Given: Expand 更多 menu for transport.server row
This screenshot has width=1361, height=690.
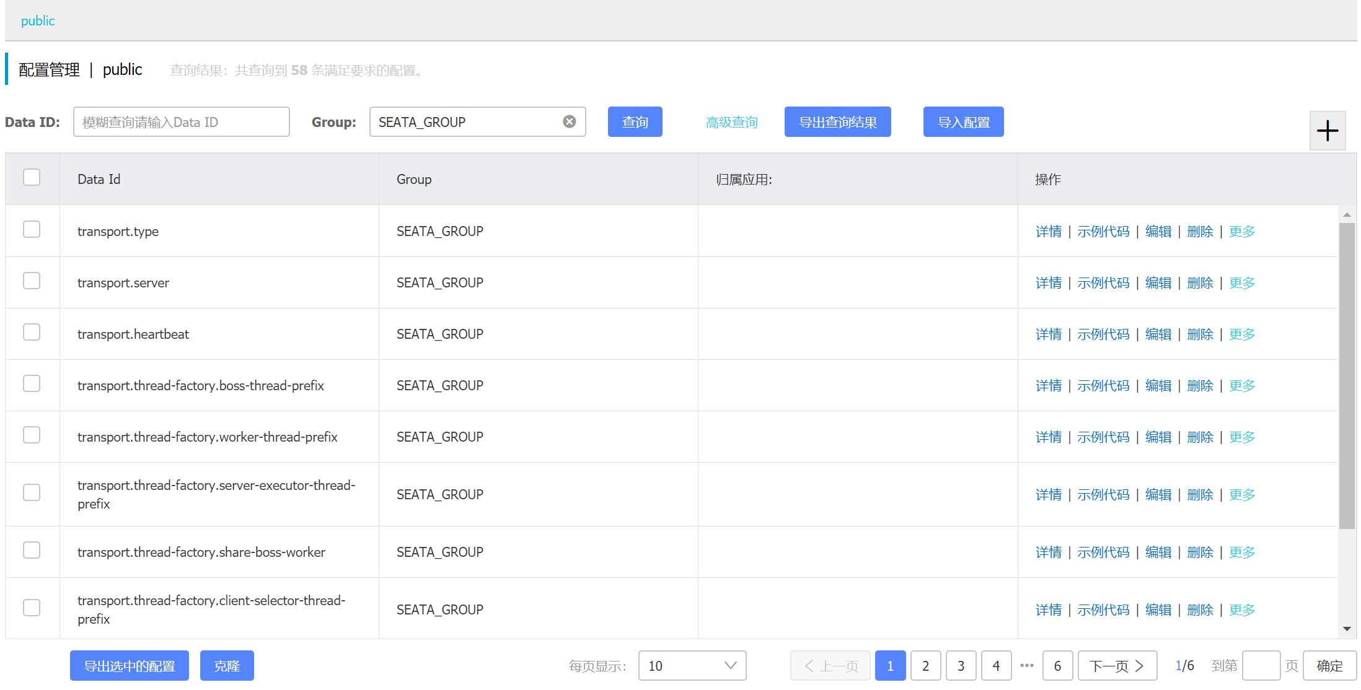Looking at the screenshot, I should point(1241,283).
